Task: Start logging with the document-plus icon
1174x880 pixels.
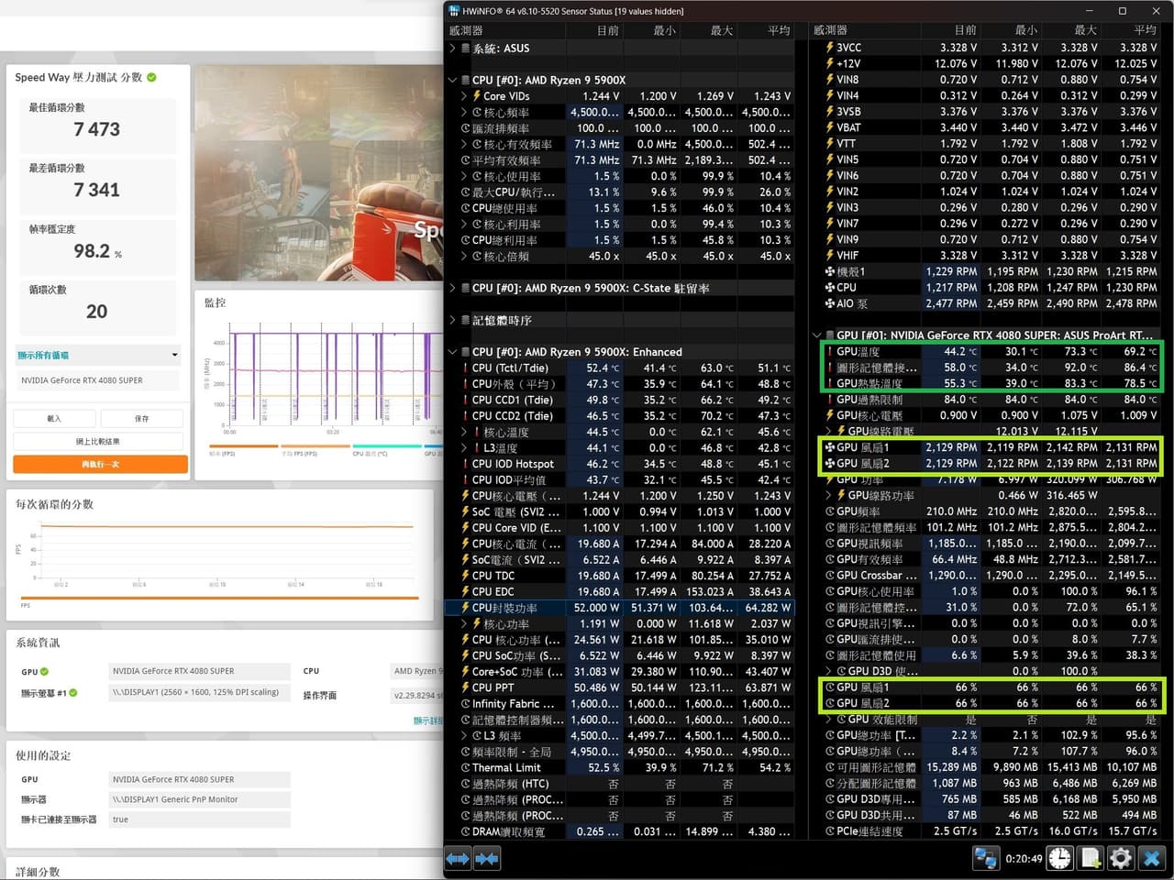Action: pyautogui.click(x=1091, y=859)
